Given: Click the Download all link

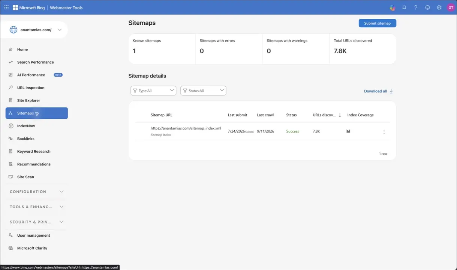Looking at the screenshot, I should 375,91.
